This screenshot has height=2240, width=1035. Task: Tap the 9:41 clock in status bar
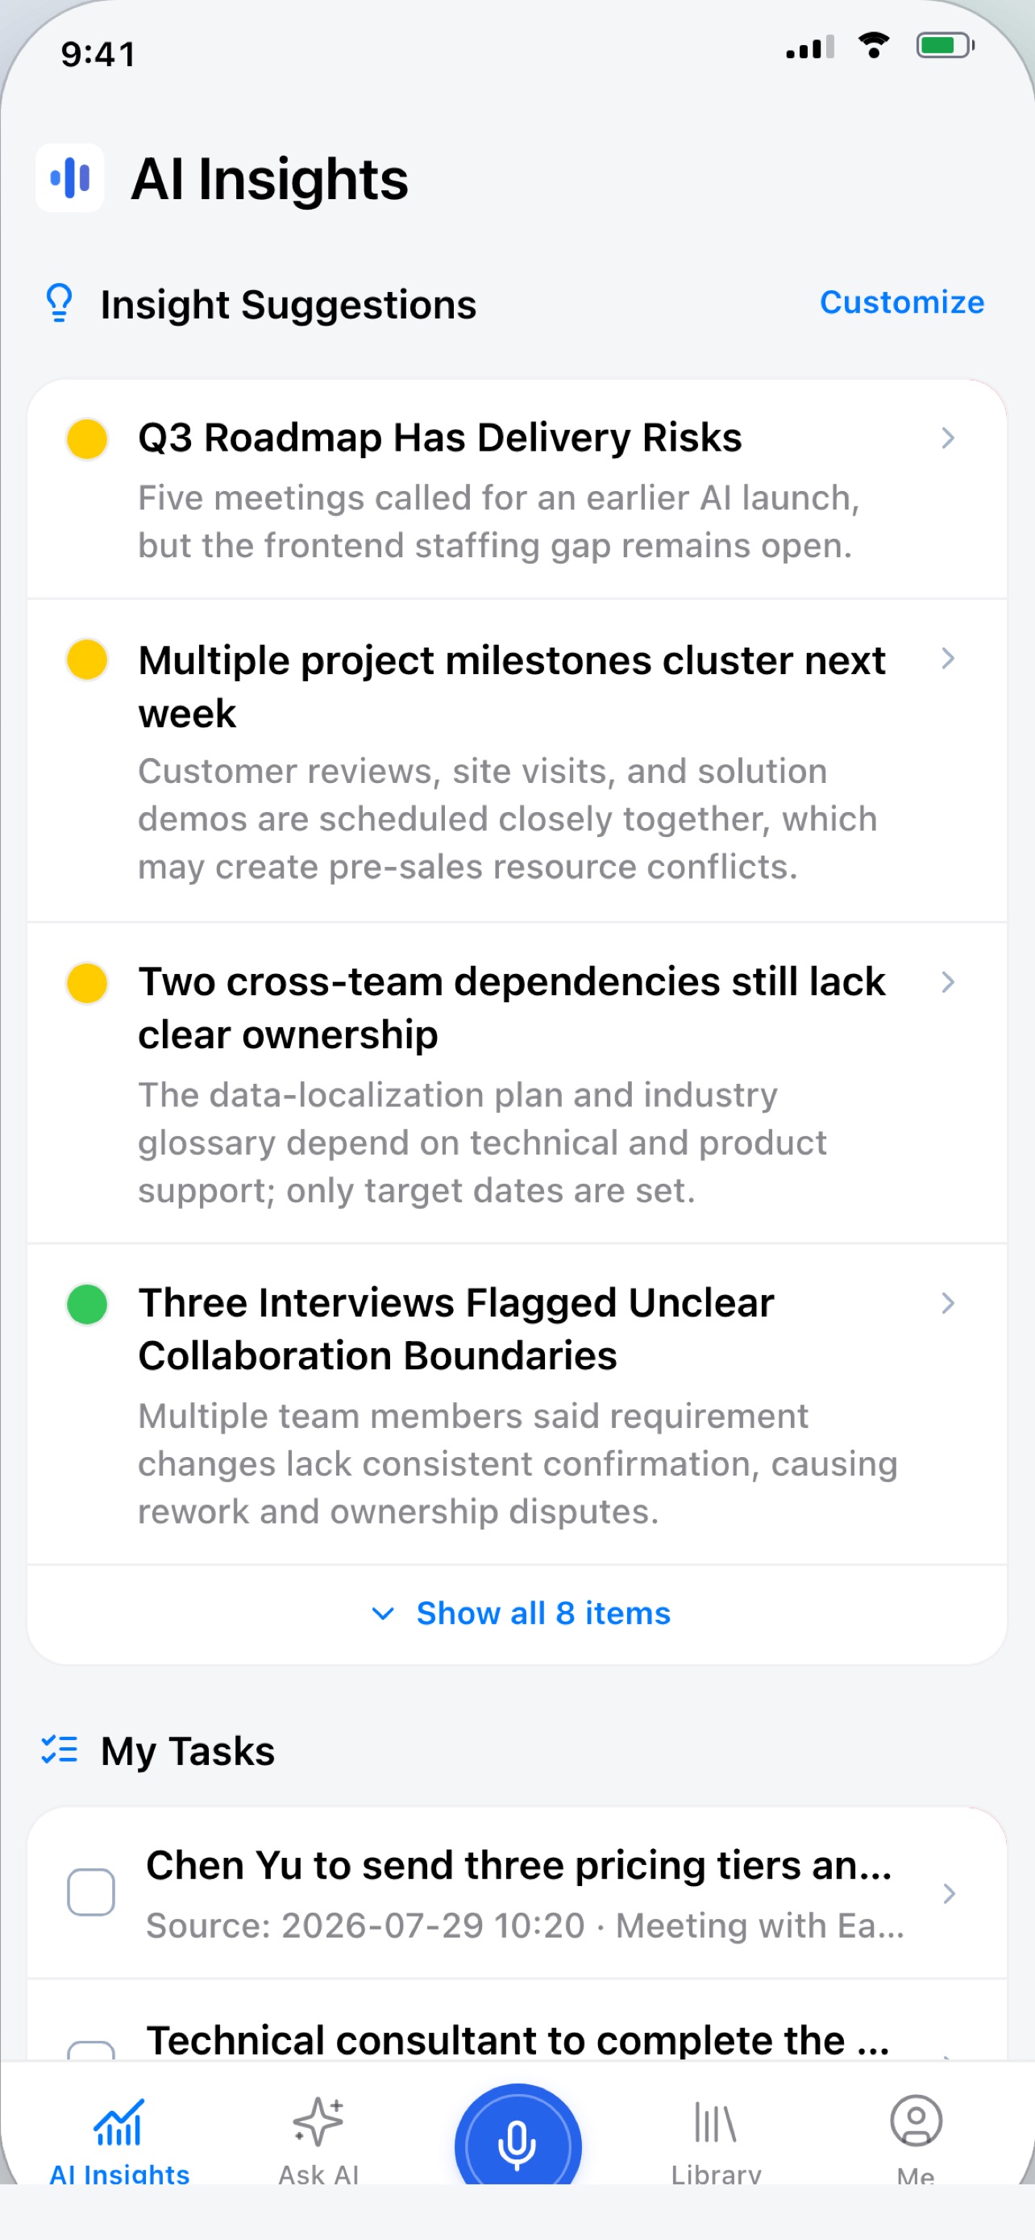[x=98, y=54]
